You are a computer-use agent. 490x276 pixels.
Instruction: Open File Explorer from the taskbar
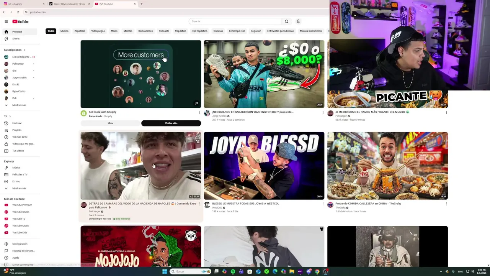click(292, 271)
